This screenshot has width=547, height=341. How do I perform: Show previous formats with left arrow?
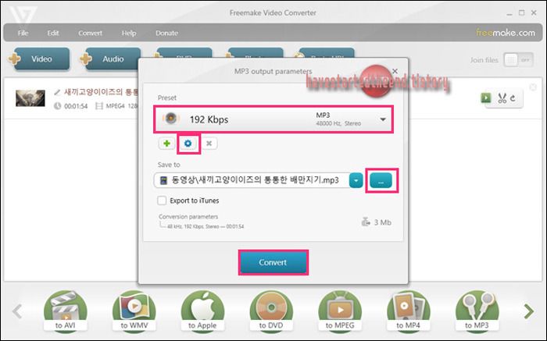(x=17, y=311)
